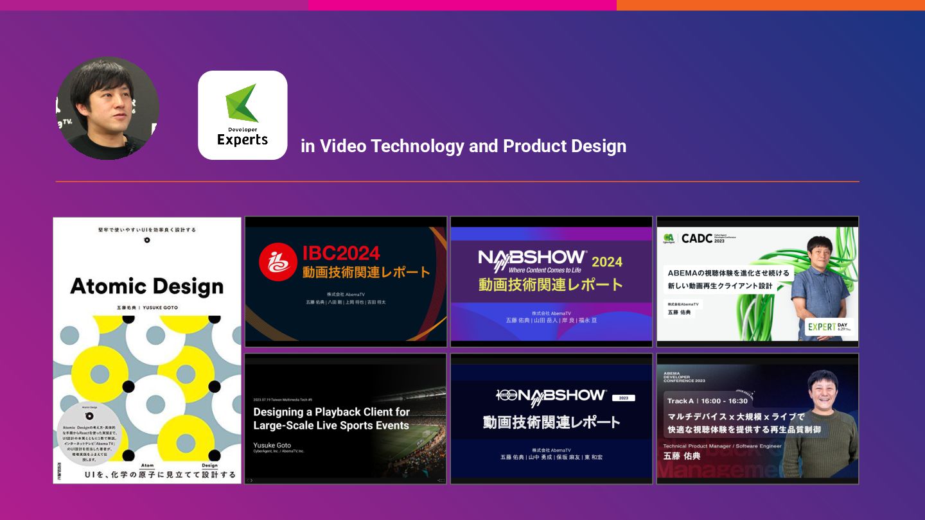Click "快適な視聴体験を提供する再生品質制御" text
This screenshot has width=925, height=520.
(x=744, y=430)
